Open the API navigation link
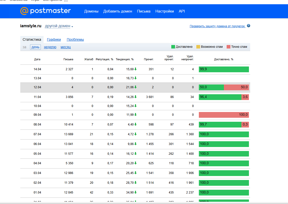 pyautogui.click(x=182, y=11)
